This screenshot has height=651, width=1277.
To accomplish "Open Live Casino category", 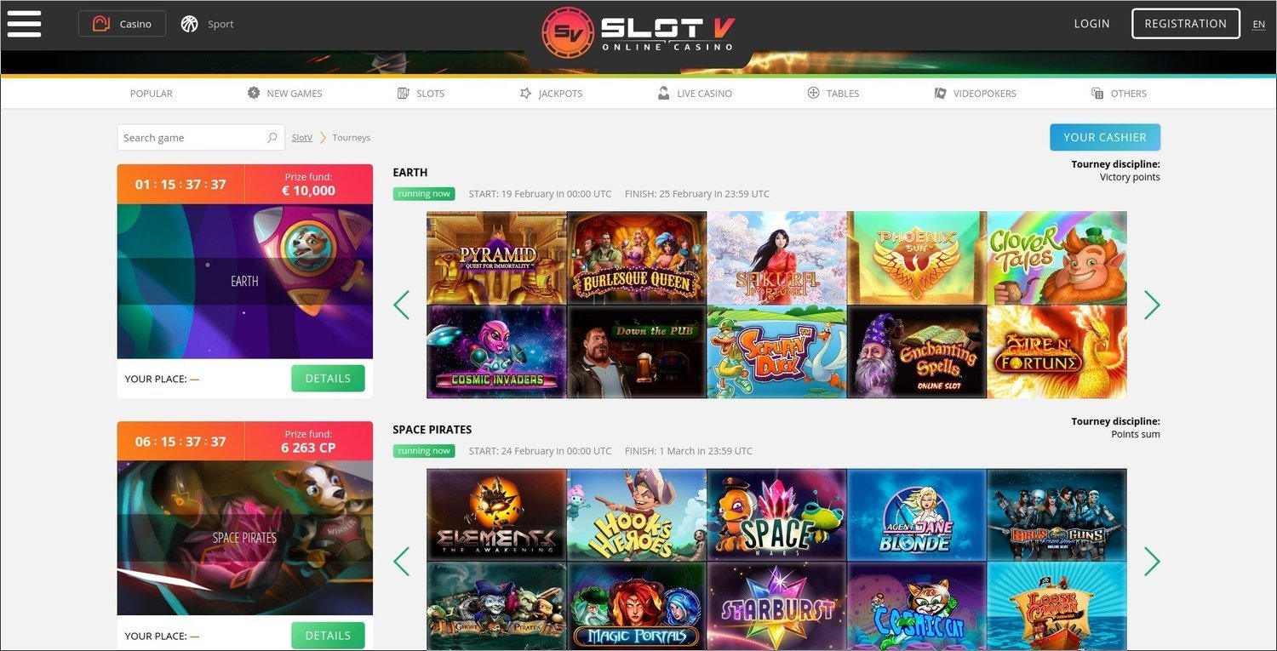I will pyautogui.click(x=695, y=94).
